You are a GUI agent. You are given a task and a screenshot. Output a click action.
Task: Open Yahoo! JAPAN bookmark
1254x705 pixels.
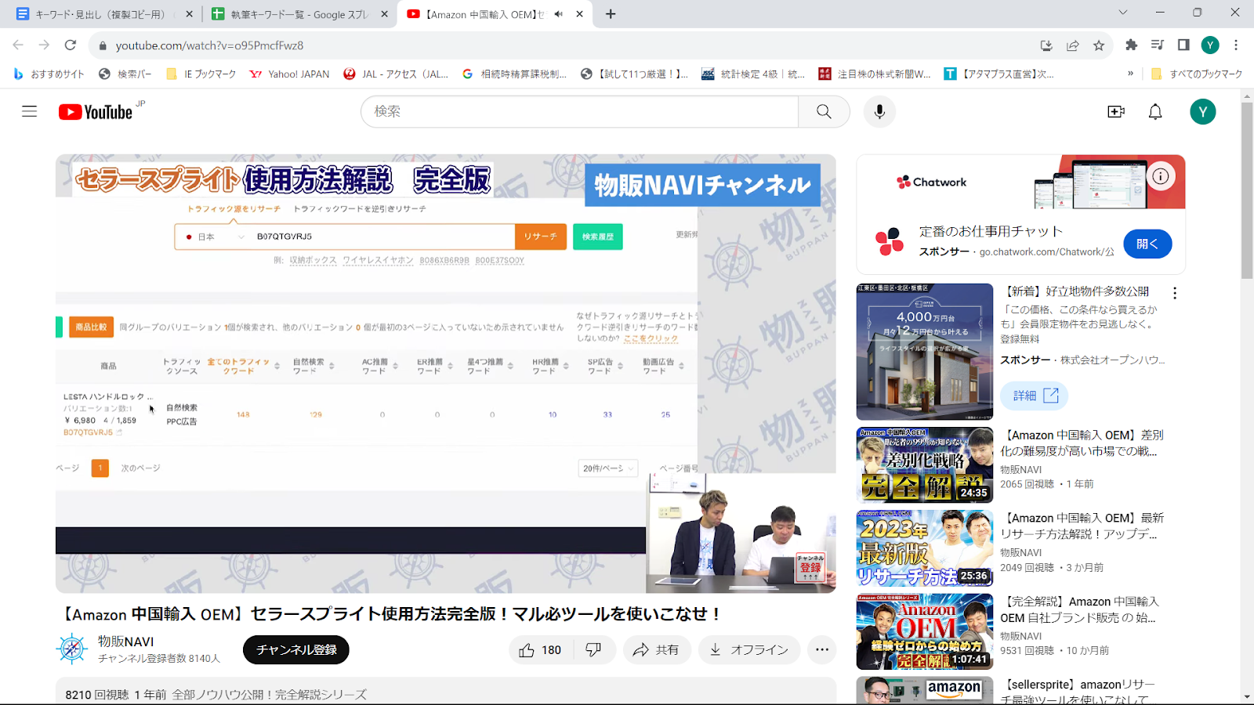[x=289, y=74]
